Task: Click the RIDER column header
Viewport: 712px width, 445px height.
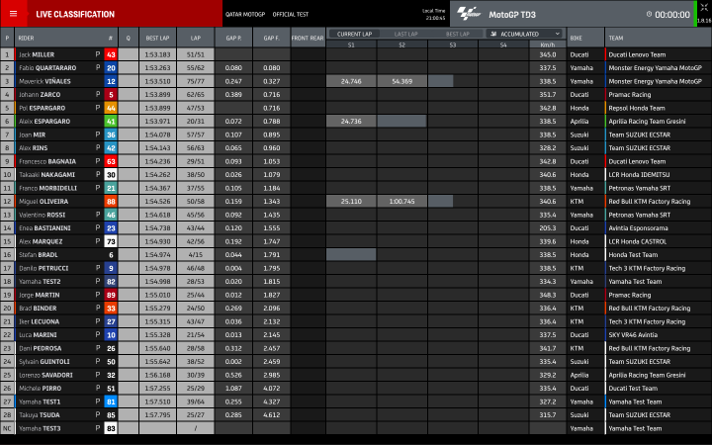Action: 26,39
